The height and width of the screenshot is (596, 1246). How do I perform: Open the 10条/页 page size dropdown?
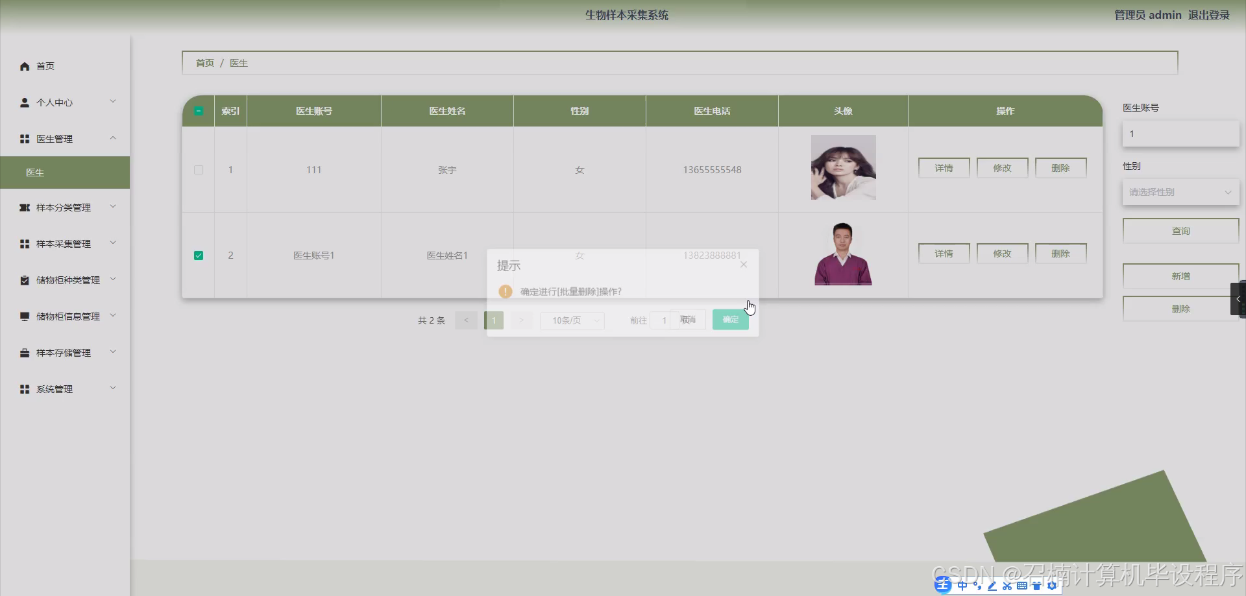click(572, 320)
